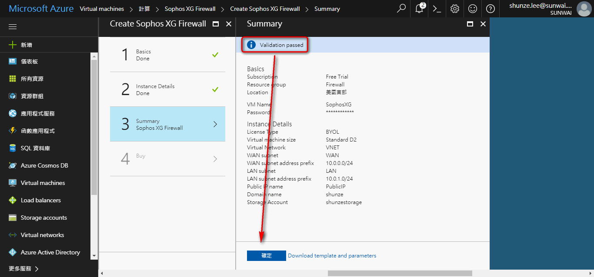Click the 10.0.0.0/24 WAN prefix value

339,163
